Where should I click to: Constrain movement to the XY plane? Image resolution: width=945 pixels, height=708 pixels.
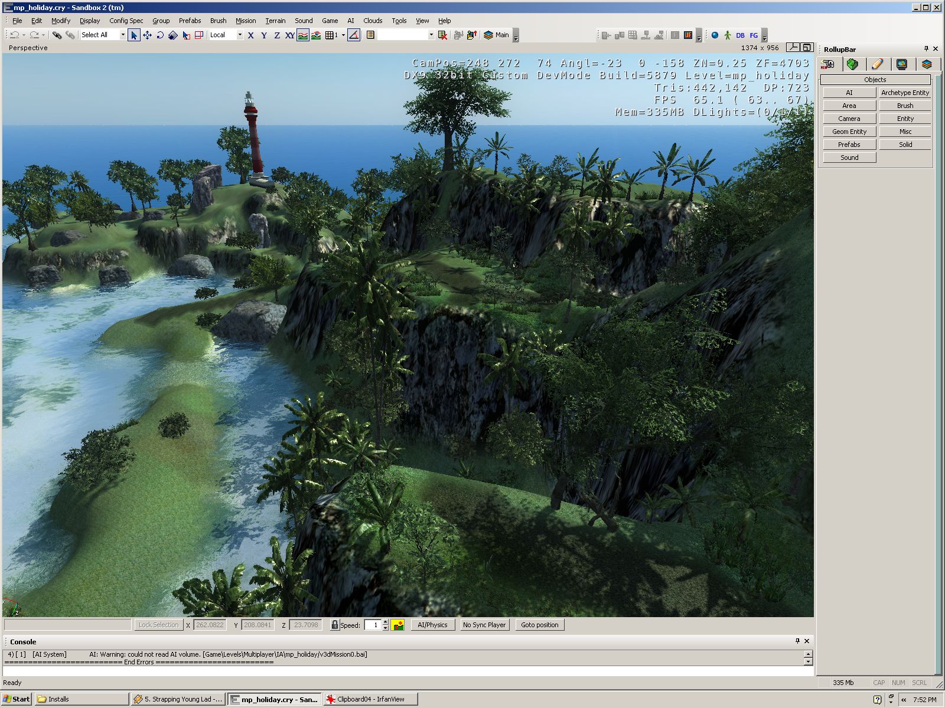click(x=289, y=35)
